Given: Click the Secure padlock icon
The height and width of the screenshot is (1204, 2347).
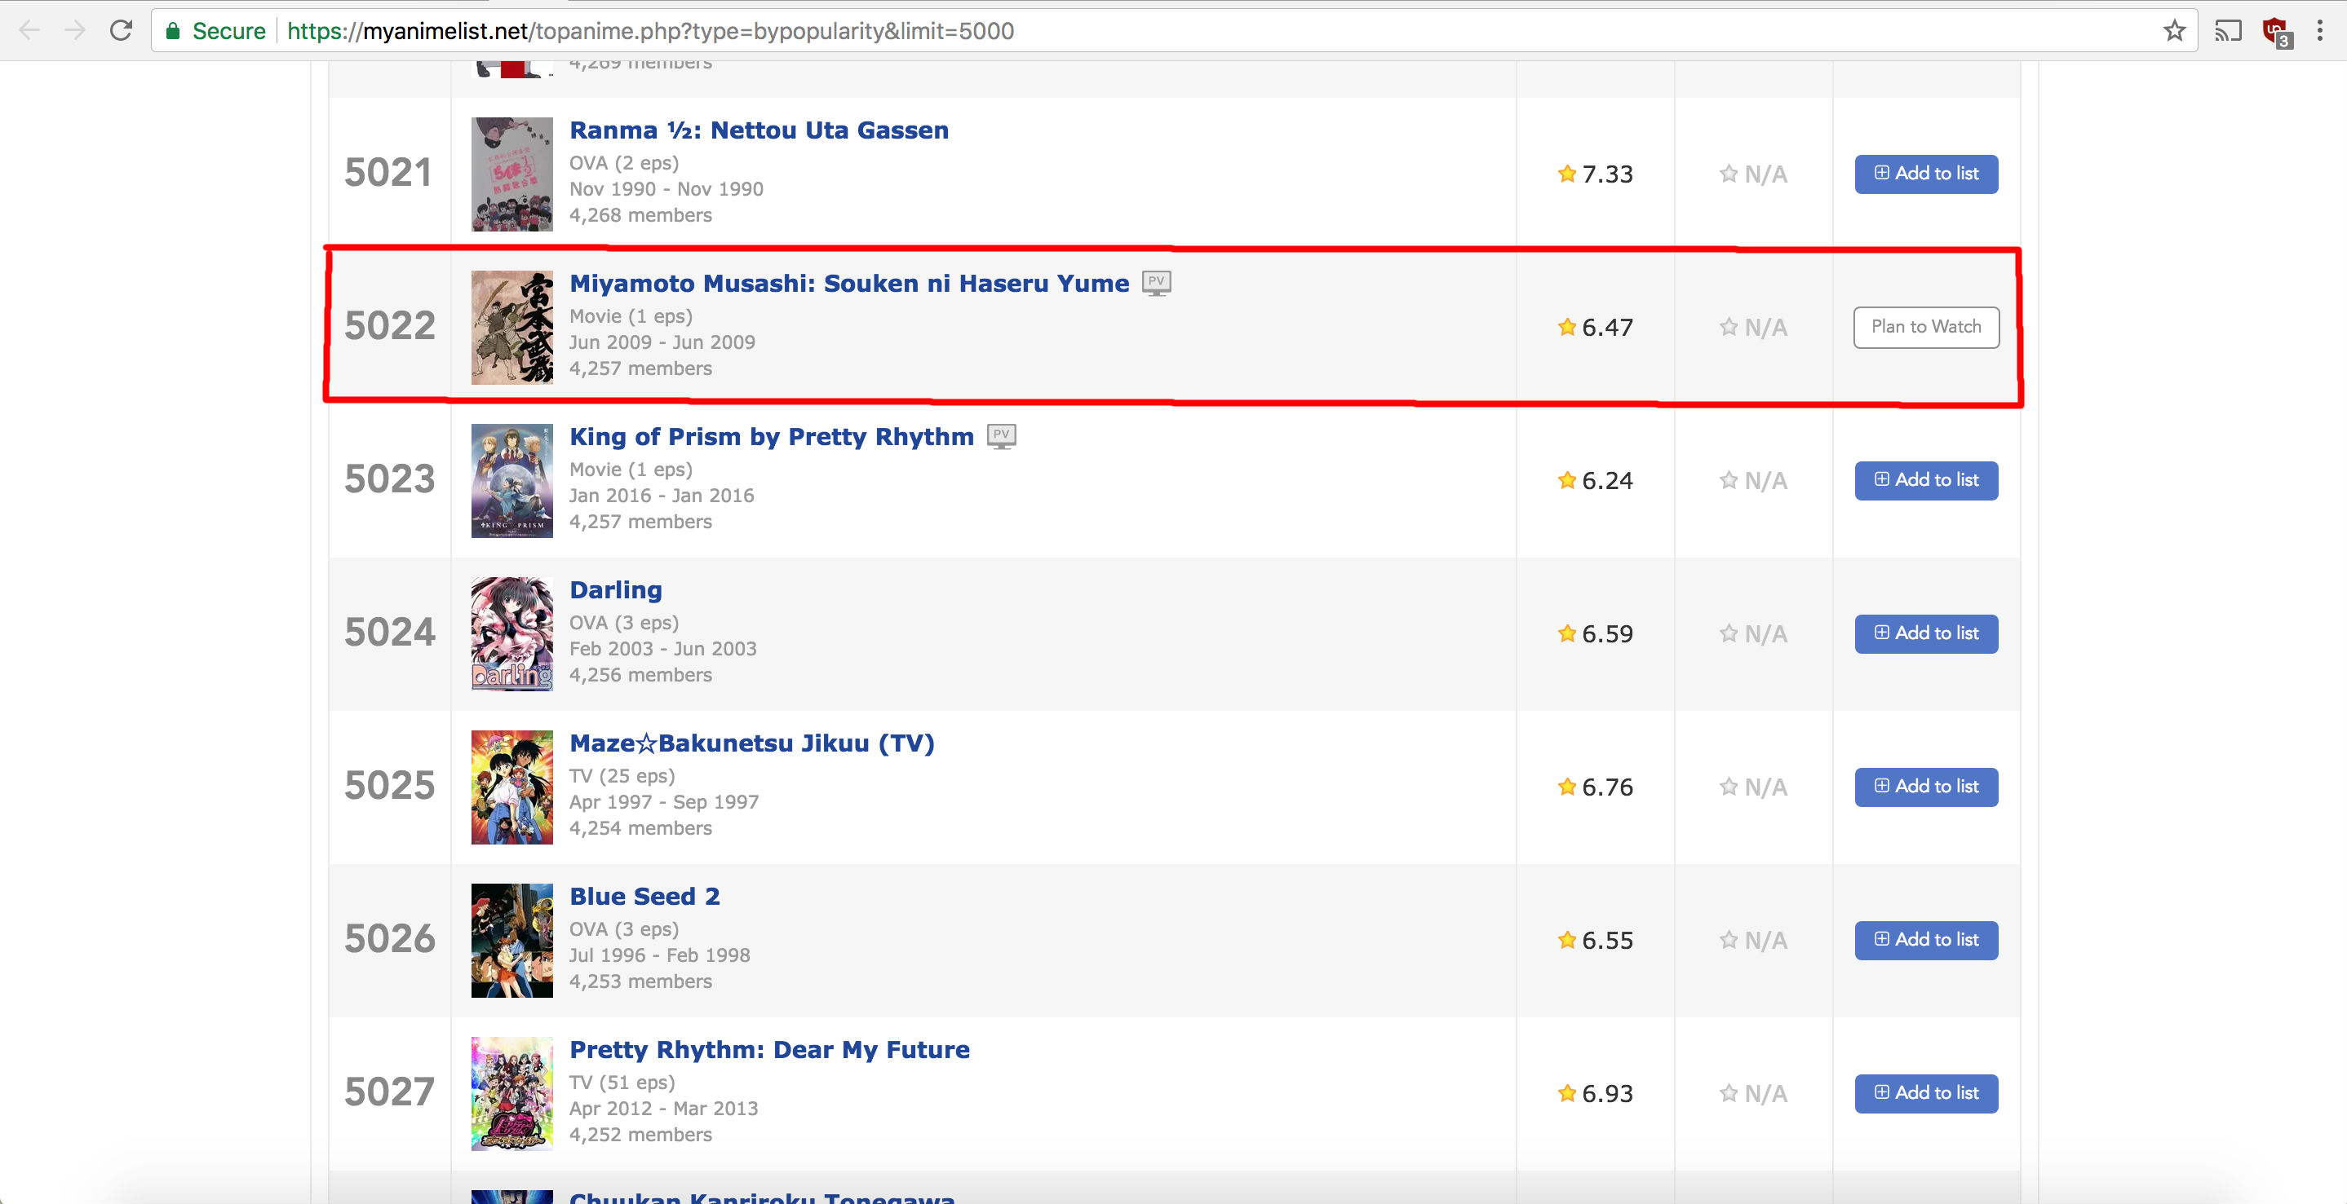Looking at the screenshot, I should coord(172,31).
